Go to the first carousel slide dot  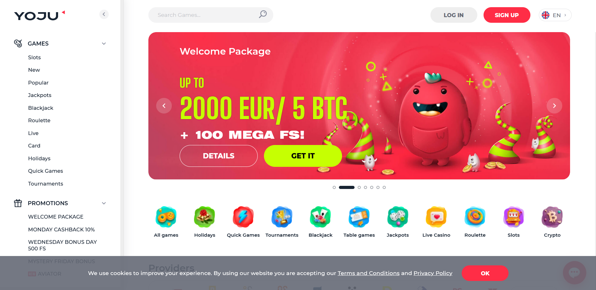(x=334, y=187)
